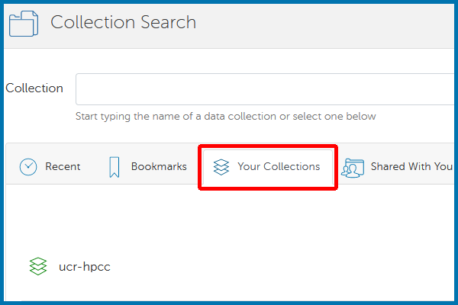This screenshot has width=458, height=305.
Task: Click the "Collection" field label
Action: click(34, 88)
